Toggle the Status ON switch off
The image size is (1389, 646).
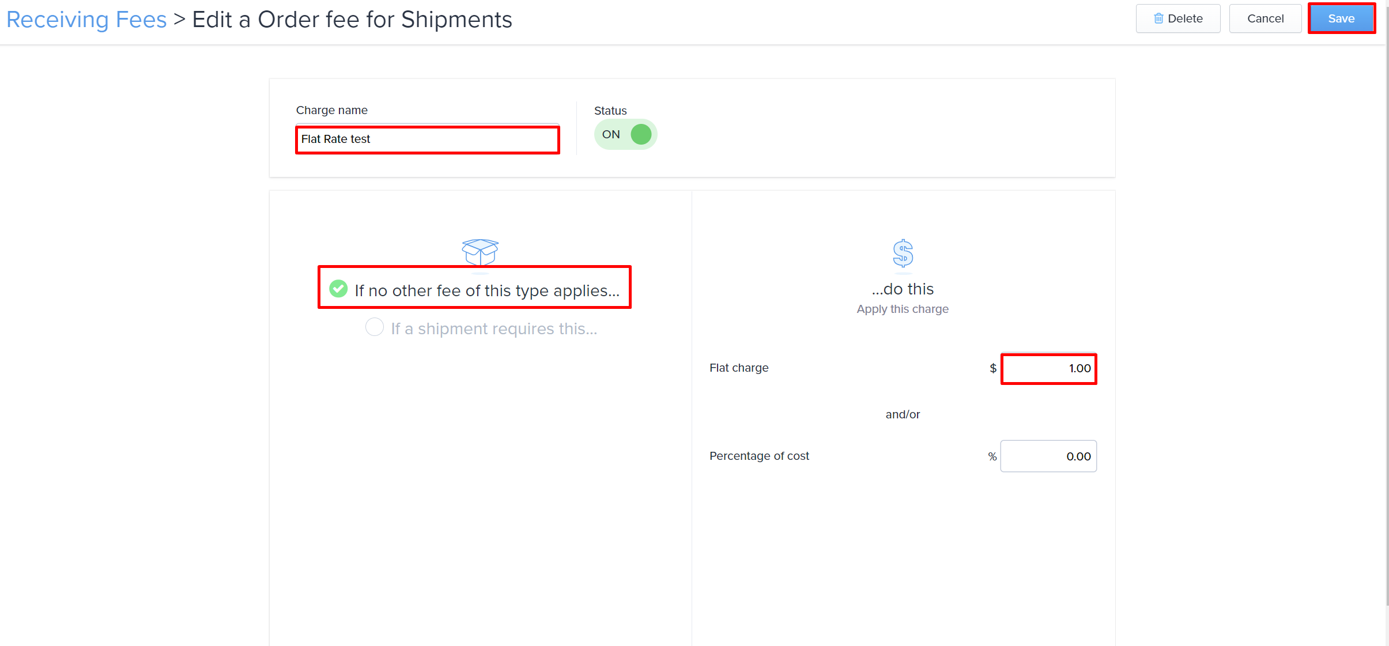point(626,134)
